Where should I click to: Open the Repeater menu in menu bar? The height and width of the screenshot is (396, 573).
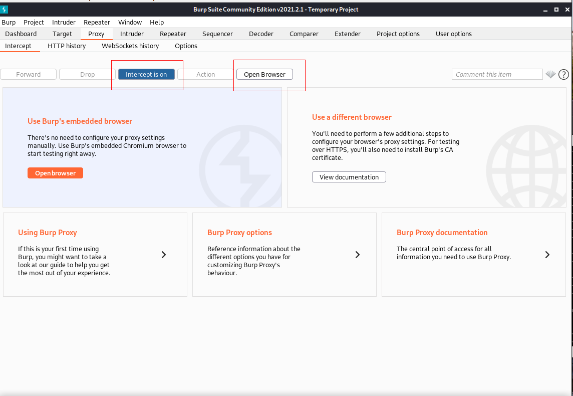[x=97, y=22]
